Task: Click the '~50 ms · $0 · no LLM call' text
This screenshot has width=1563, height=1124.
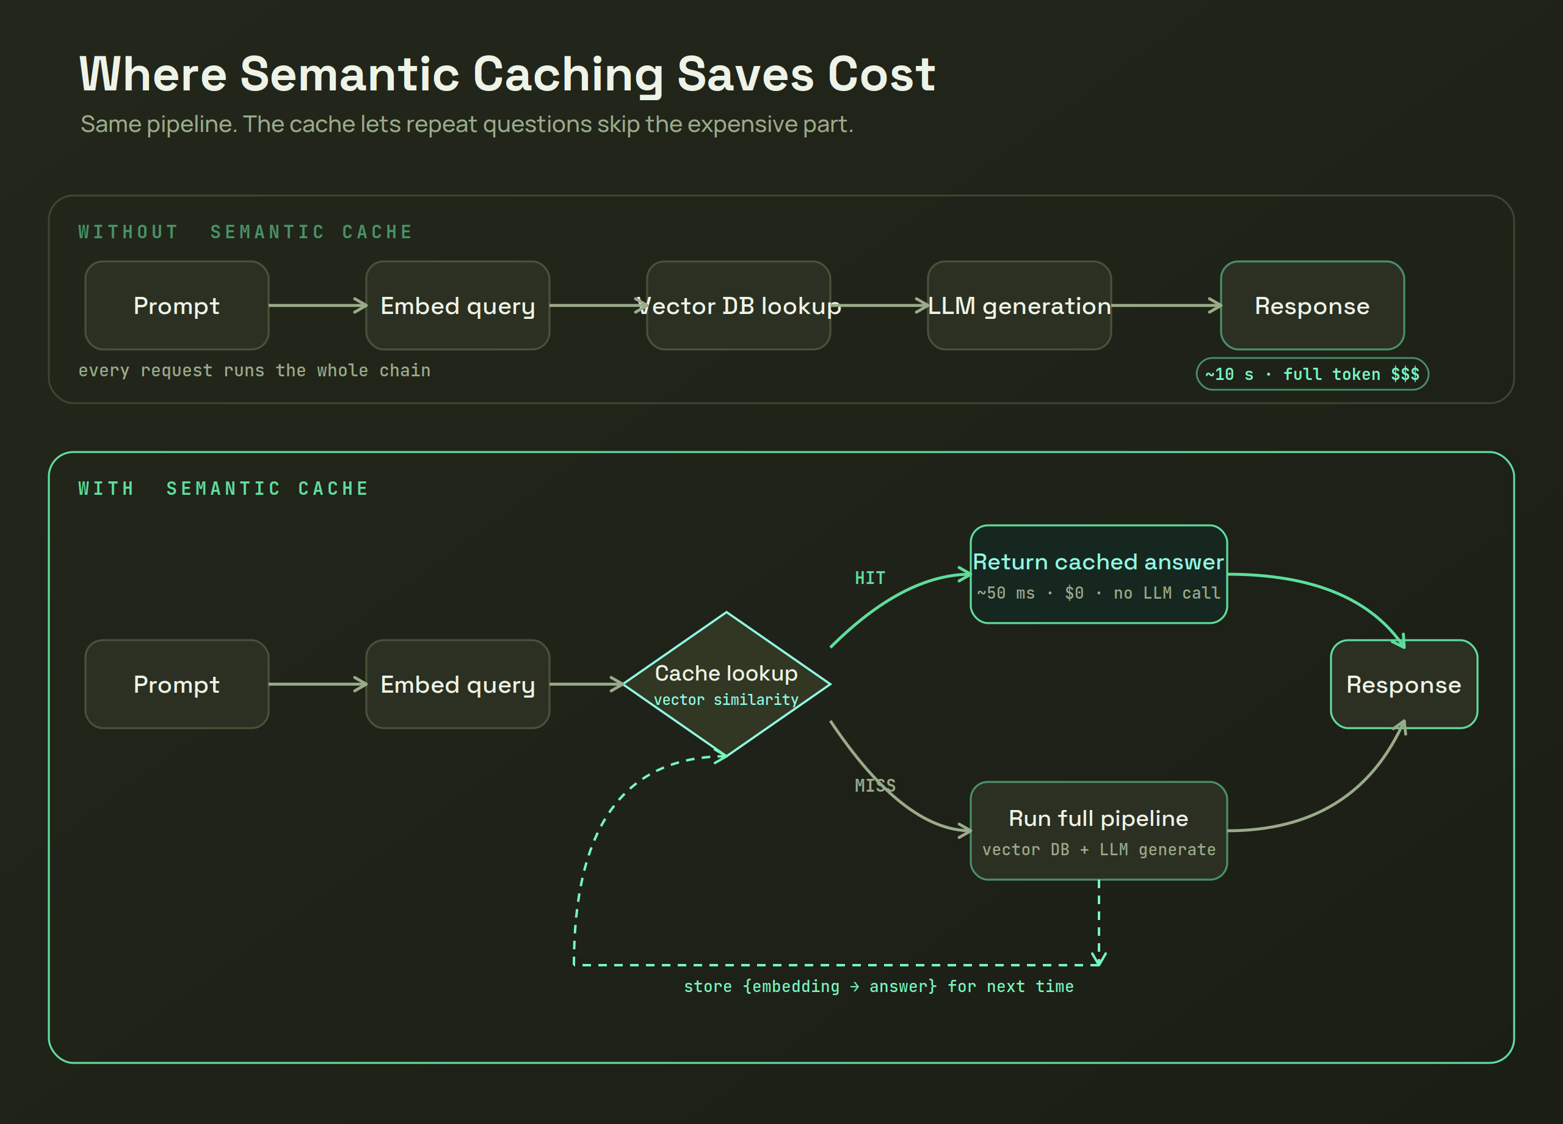Action: click(x=1098, y=594)
